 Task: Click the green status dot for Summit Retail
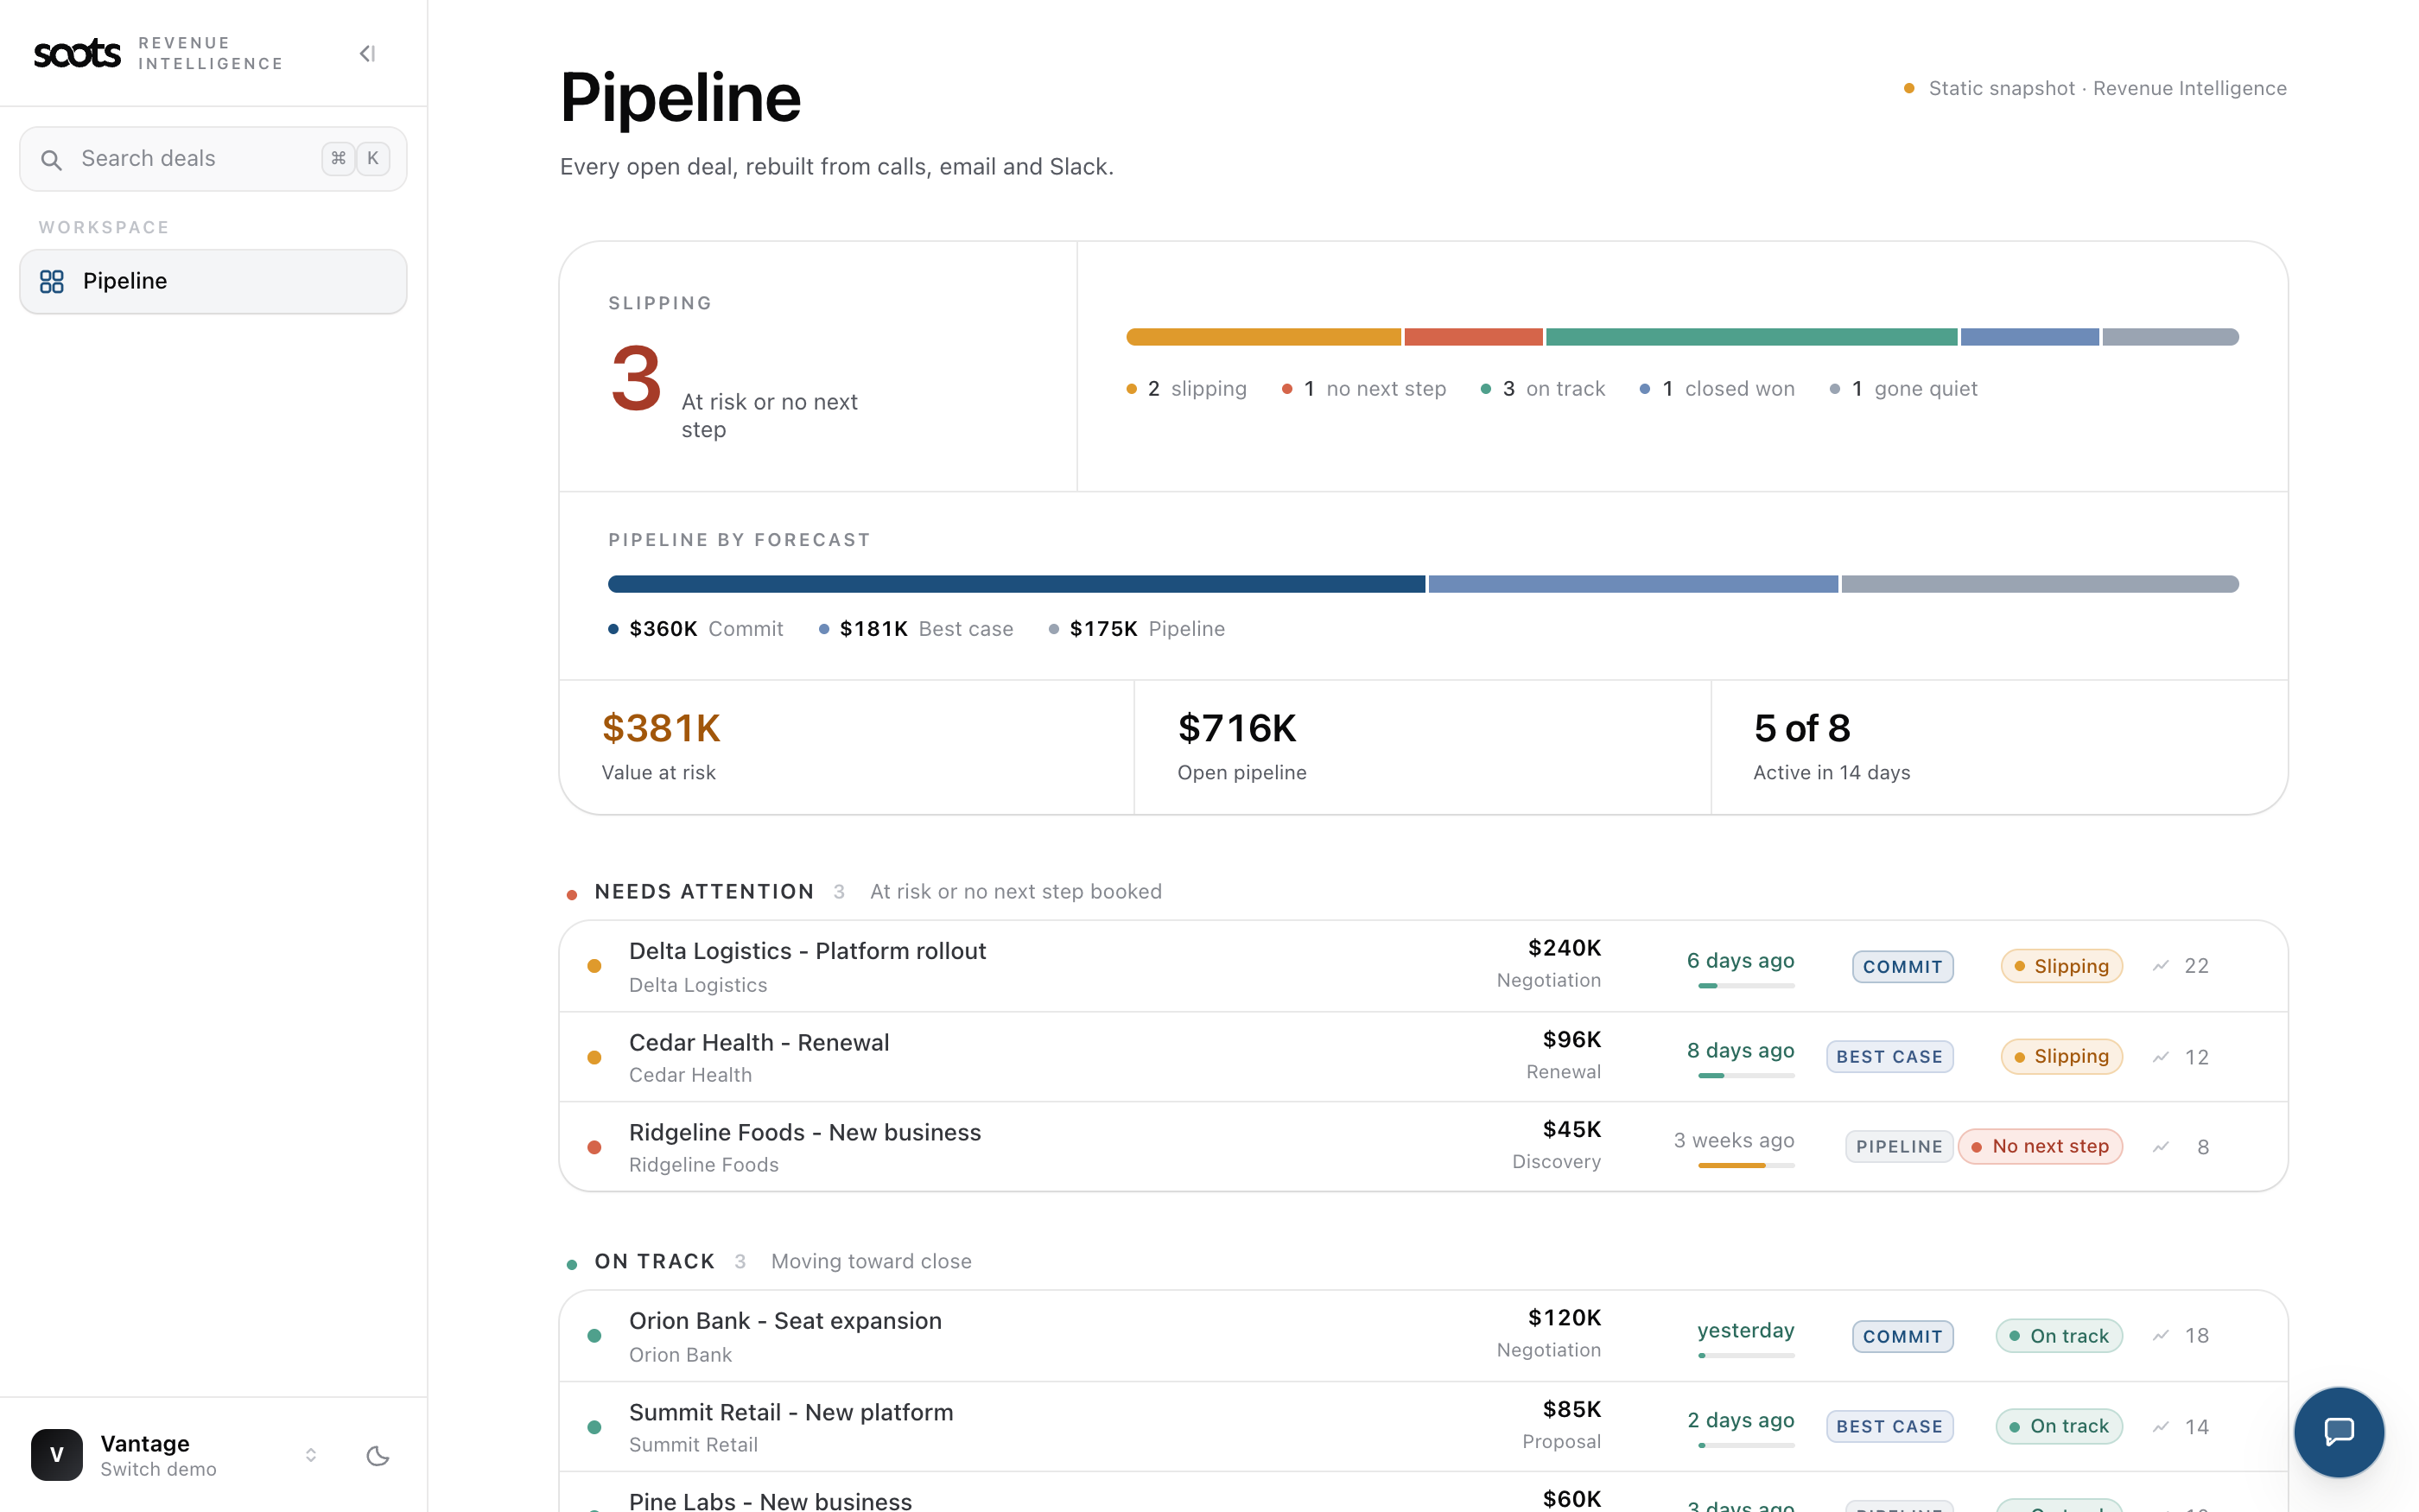pos(594,1427)
